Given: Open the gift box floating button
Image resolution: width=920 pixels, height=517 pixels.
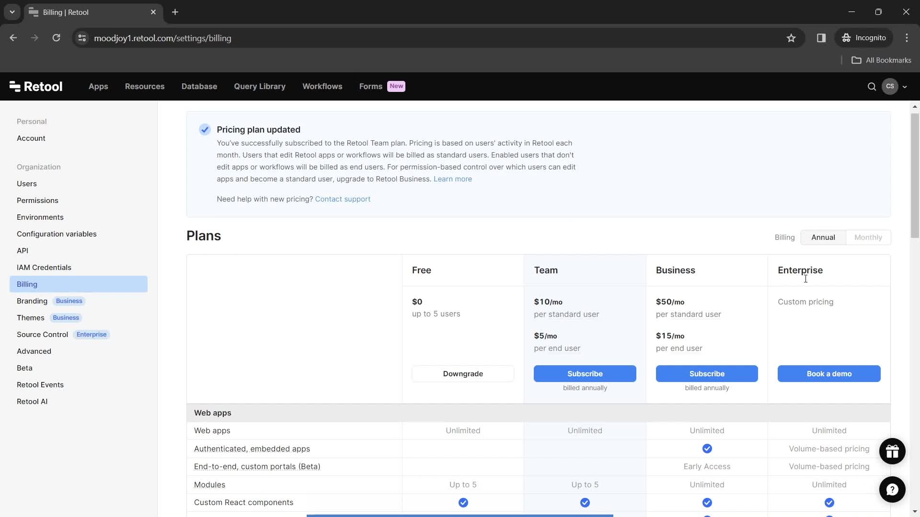Looking at the screenshot, I should coord(892,451).
